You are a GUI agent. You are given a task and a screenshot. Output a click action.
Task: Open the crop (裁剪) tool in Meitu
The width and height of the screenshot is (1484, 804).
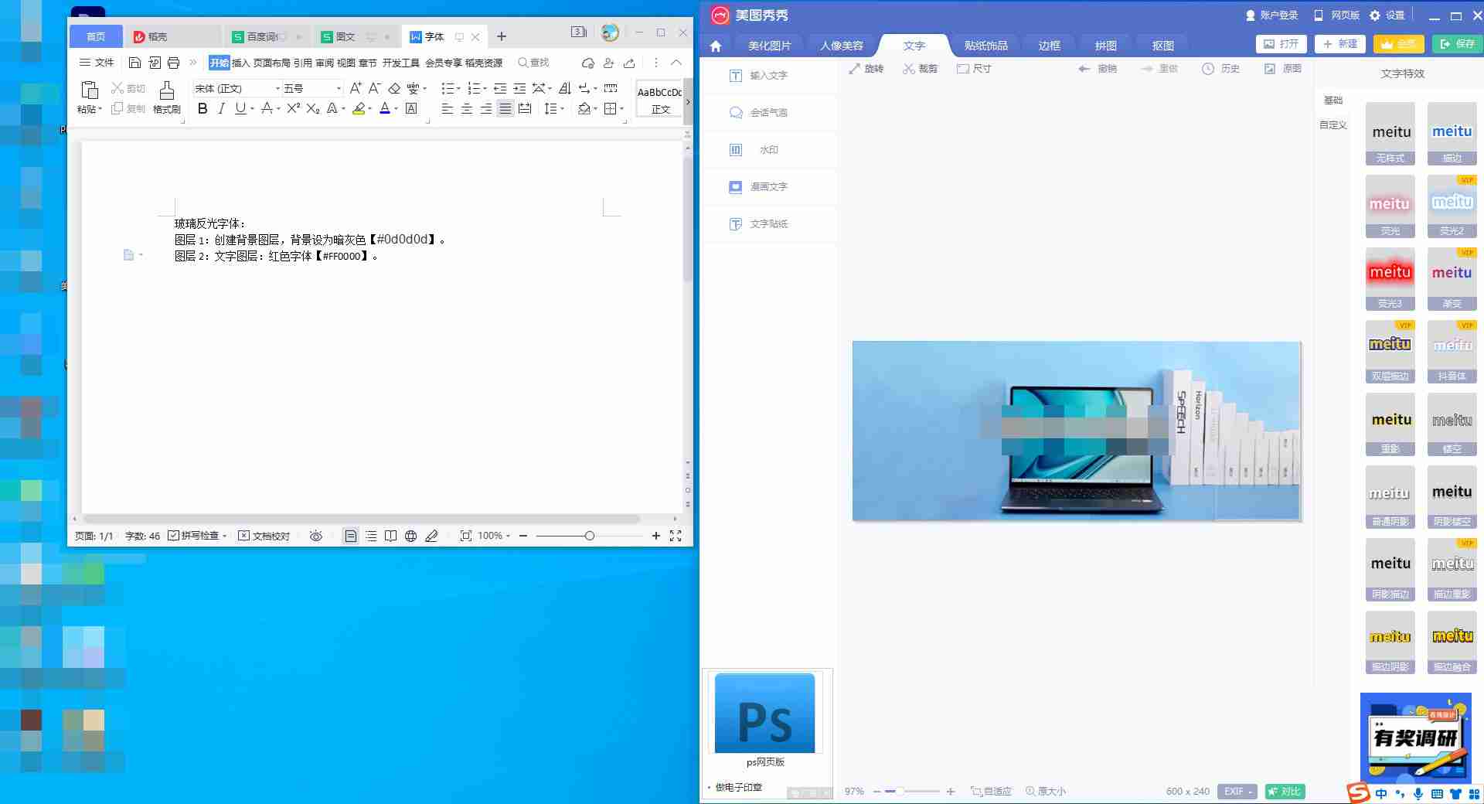[x=920, y=68]
